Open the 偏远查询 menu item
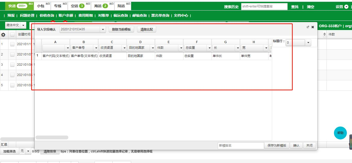352x163 pixels. point(121,16)
